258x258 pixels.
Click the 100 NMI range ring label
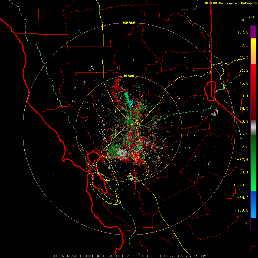129,23
